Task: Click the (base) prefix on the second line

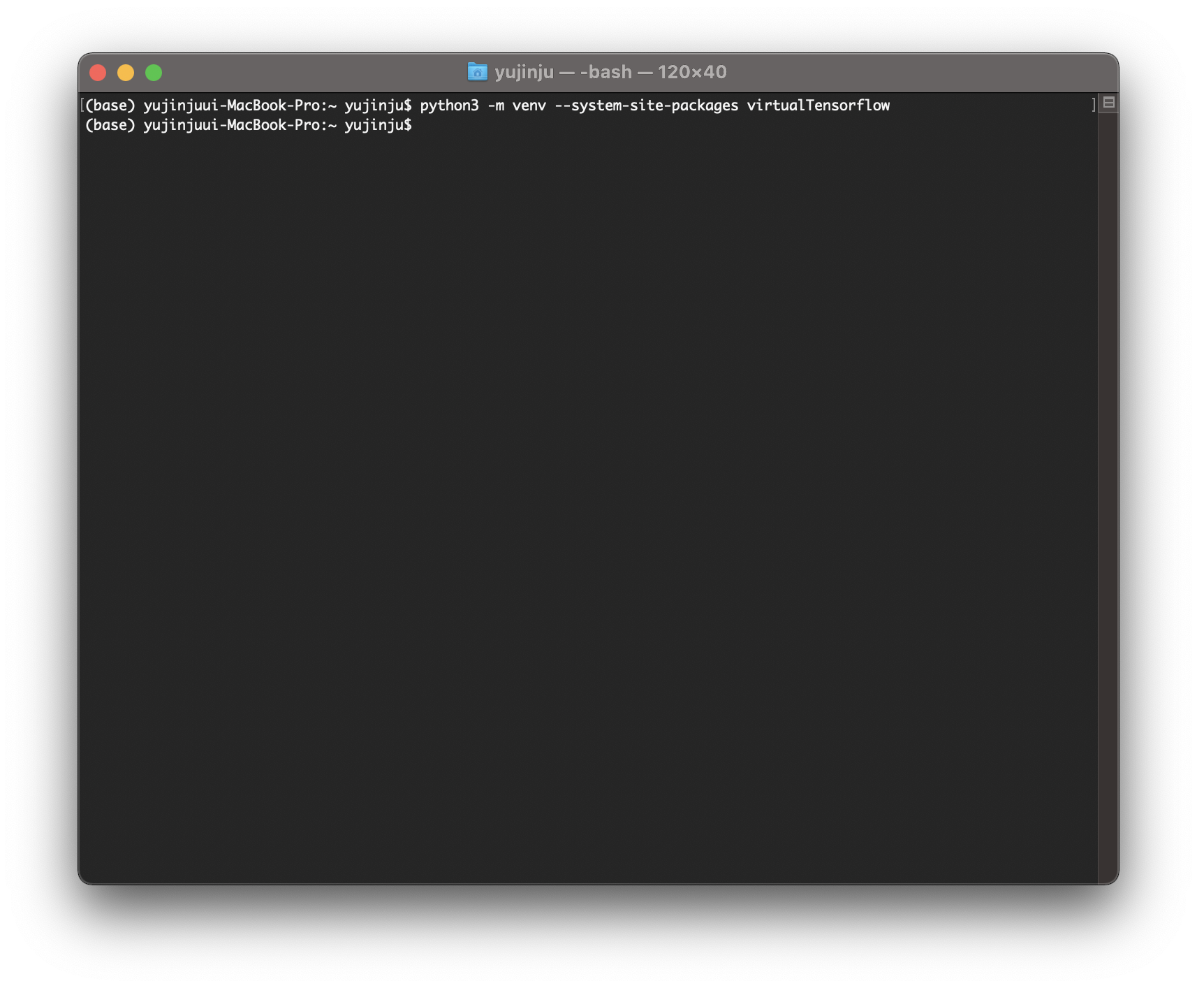Action: [x=110, y=125]
